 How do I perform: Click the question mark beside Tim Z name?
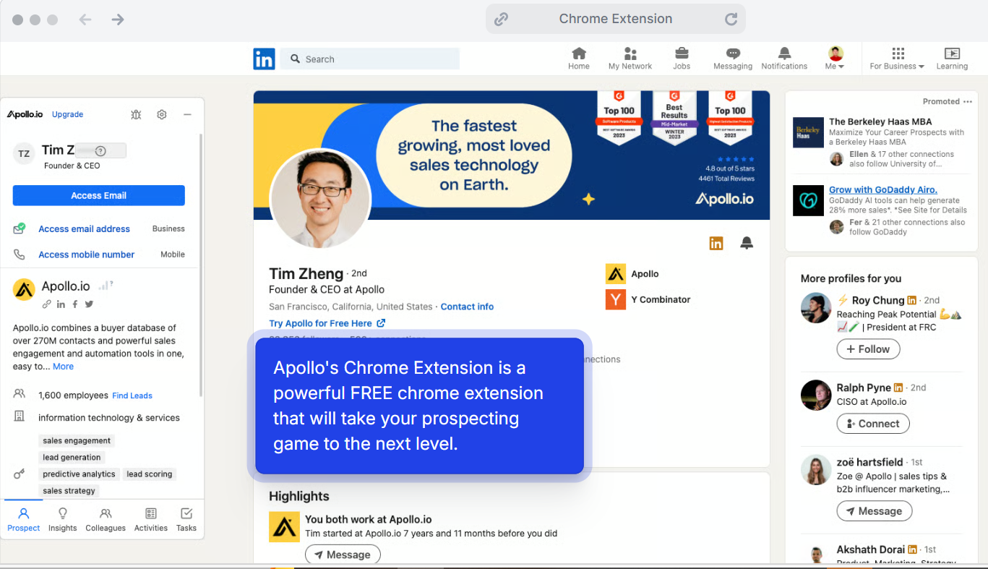(100, 151)
